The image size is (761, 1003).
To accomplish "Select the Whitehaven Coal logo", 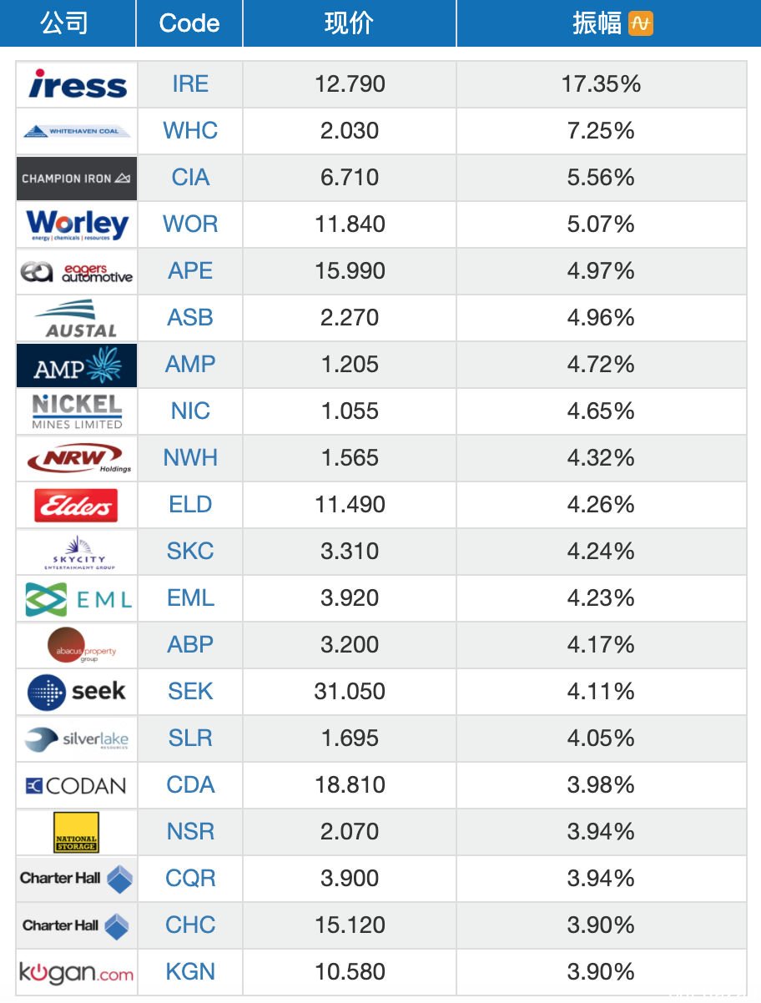I will pyautogui.click(x=77, y=131).
